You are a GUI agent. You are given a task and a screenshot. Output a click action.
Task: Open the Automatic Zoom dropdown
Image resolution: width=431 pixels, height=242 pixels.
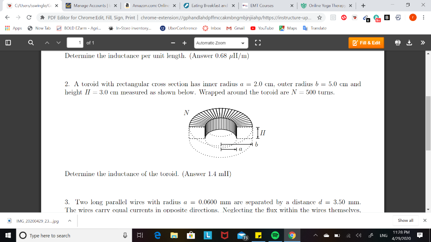click(221, 42)
